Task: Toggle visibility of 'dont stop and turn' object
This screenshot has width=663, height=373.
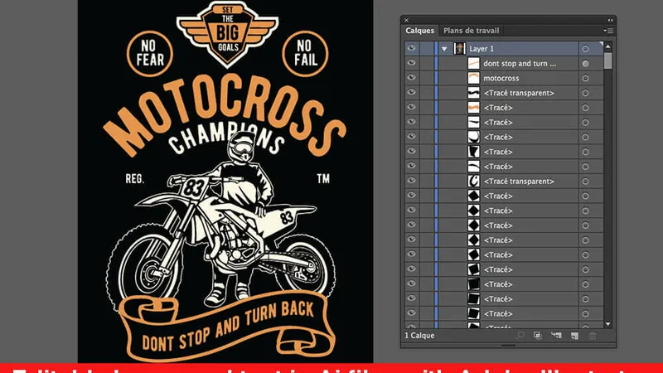Action: 411,63
